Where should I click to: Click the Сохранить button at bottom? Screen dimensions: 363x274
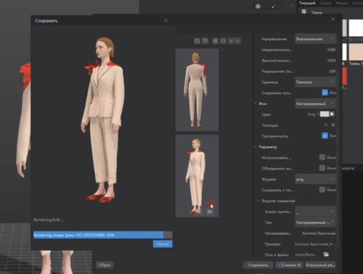click(x=258, y=265)
